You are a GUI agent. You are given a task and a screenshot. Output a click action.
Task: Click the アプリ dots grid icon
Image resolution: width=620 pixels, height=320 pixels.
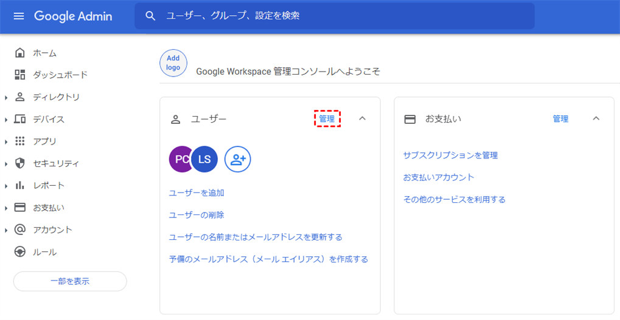19,141
